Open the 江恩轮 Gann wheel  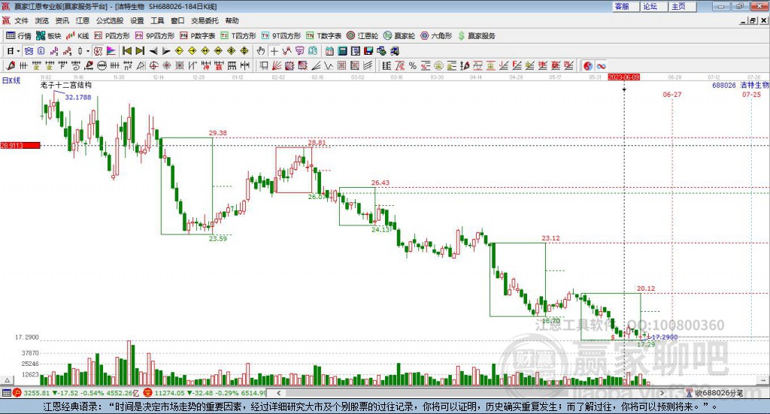[x=362, y=36]
